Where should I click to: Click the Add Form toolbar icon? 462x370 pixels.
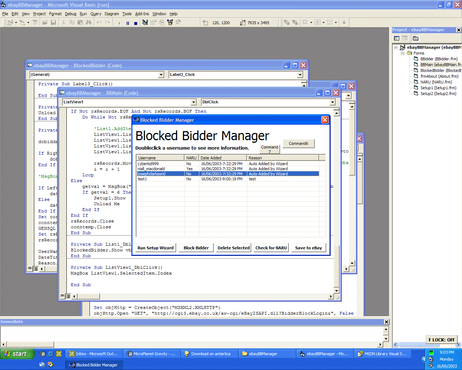tap(22, 22)
